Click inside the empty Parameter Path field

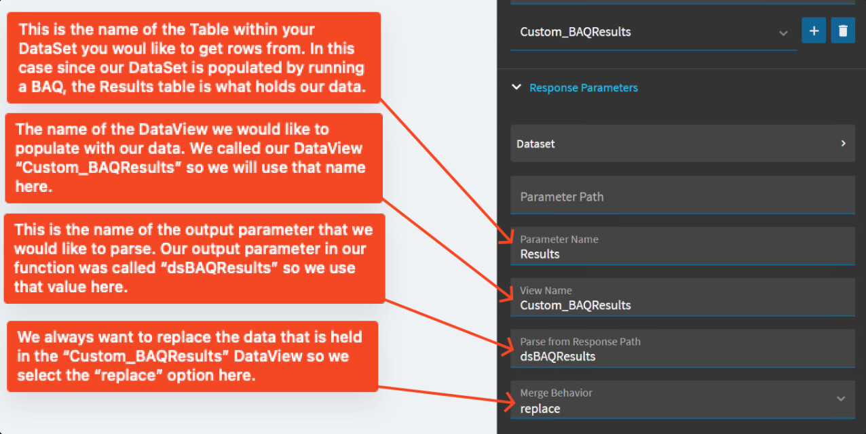[x=682, y=196]
